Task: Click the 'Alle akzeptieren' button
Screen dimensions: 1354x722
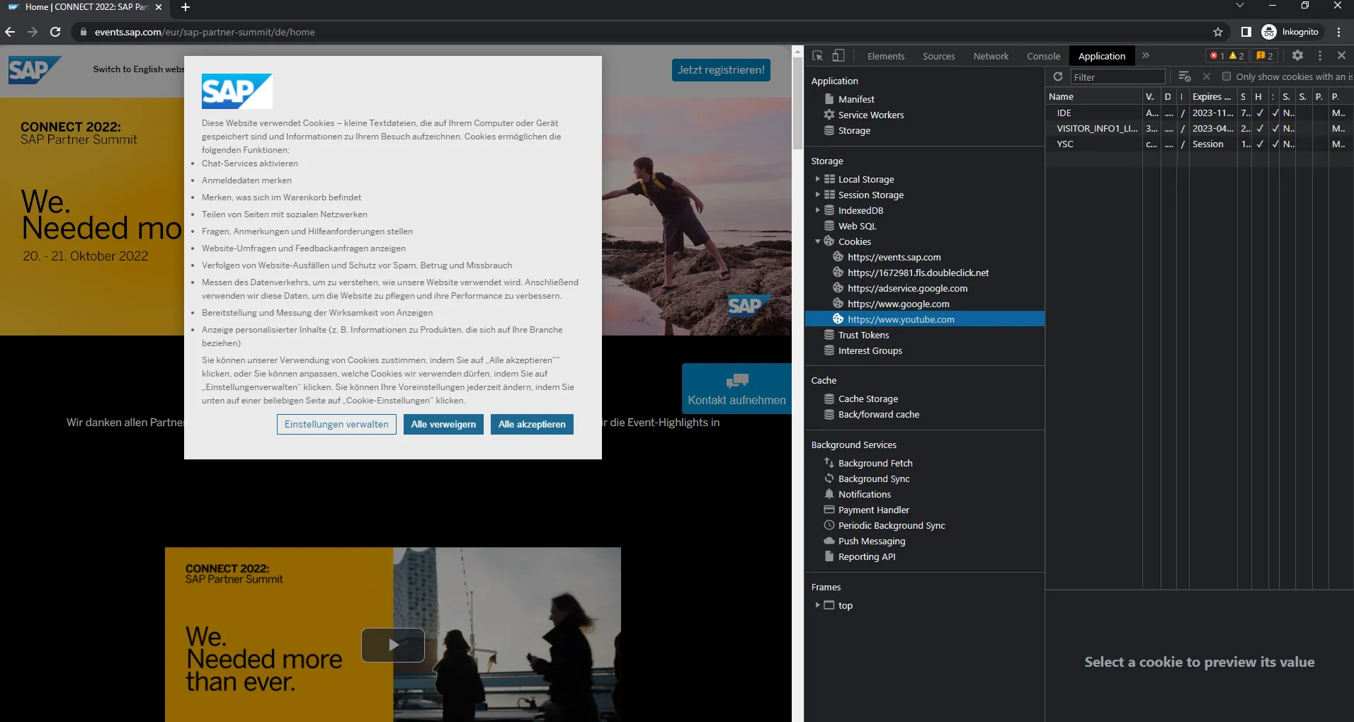Action: click(x=532, y=424)
